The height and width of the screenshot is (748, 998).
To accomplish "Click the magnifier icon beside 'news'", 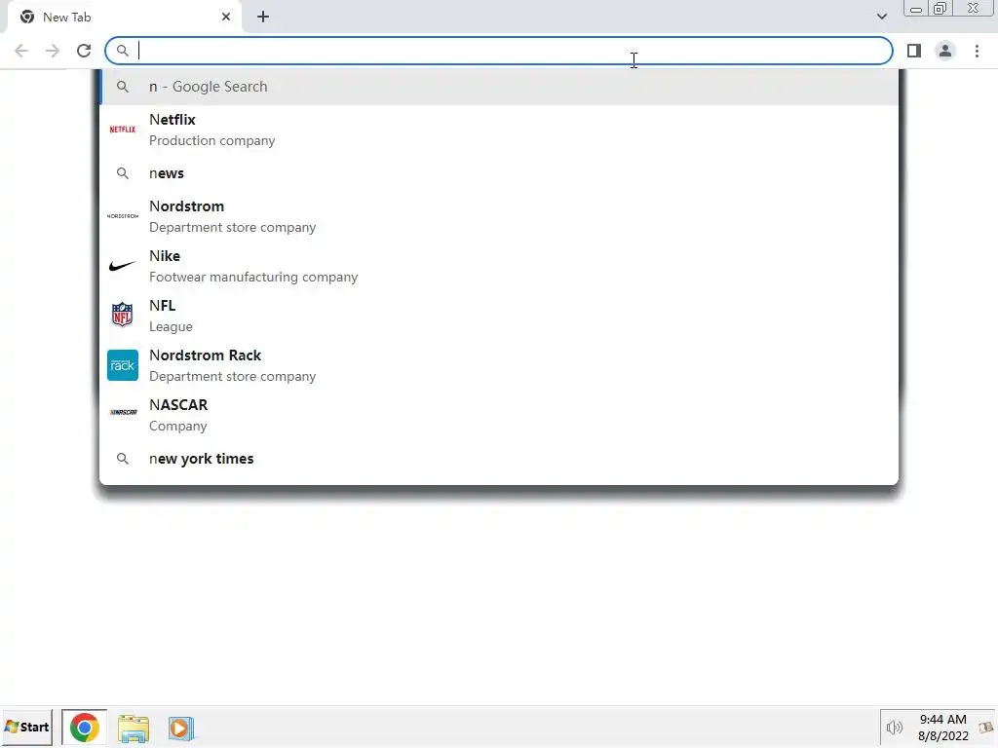I will (x=122, y=173).
